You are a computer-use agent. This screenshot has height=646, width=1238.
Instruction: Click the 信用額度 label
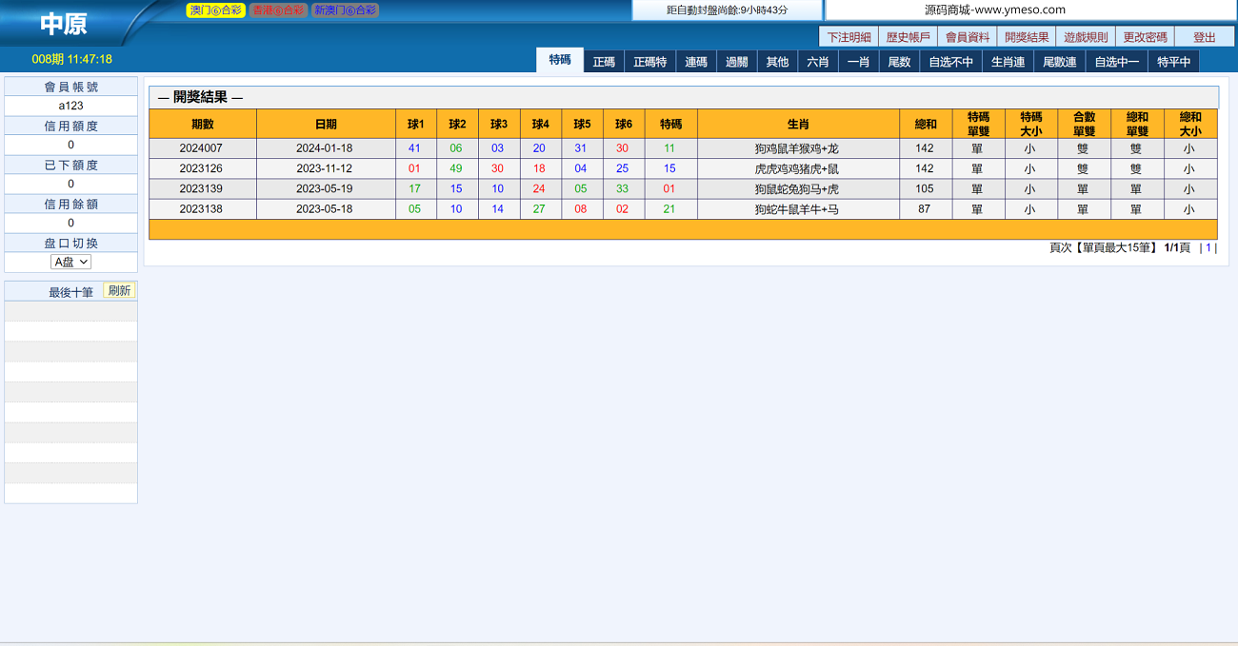[x=71, y=126]
